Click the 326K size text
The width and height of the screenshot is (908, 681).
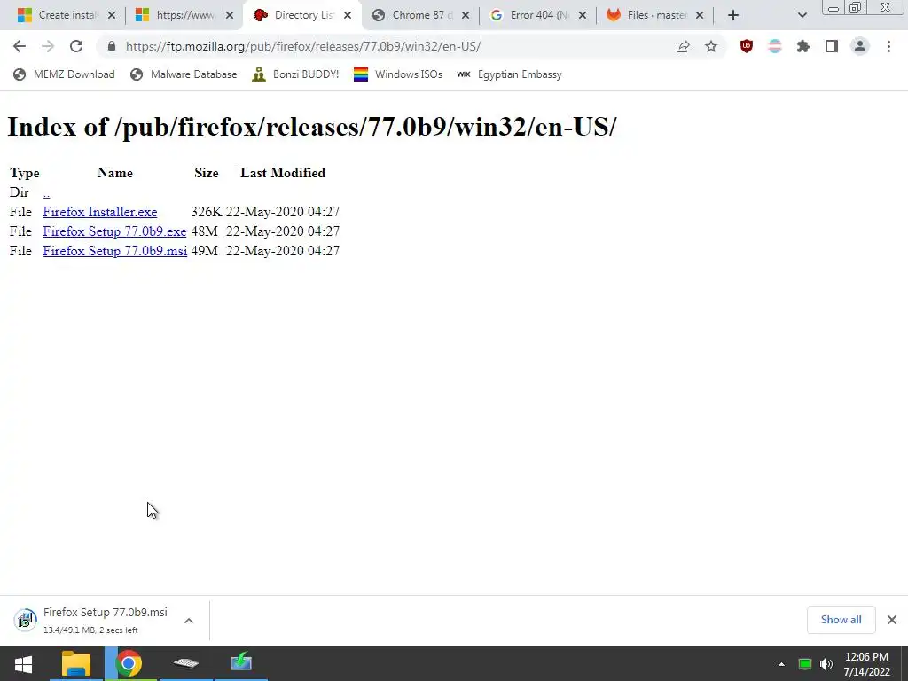tap(206, 212)
